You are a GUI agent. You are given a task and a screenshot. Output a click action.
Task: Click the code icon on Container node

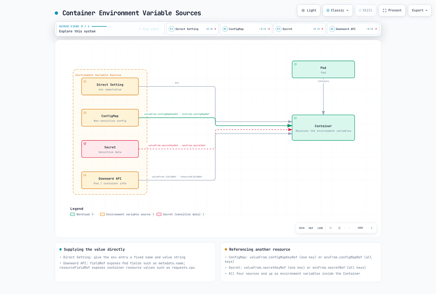[x=295, y=118]
